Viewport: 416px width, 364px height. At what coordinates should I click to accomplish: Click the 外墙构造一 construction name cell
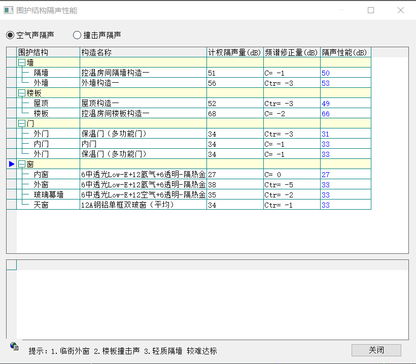100,83
